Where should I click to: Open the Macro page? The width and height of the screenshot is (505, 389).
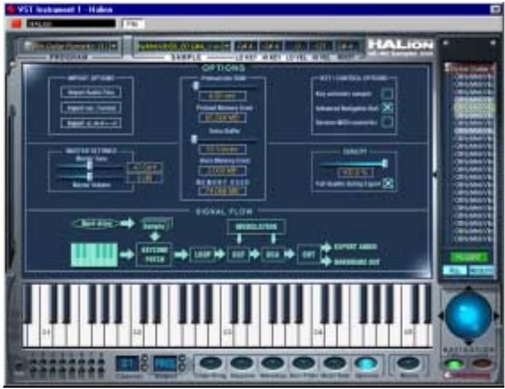[408, 363]
